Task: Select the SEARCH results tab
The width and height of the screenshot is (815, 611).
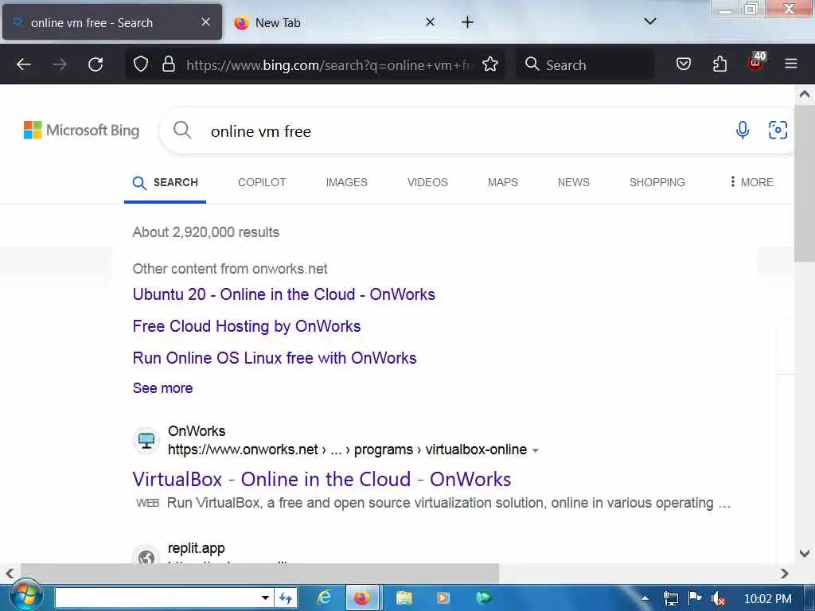Action: pyautogui.click(x=166, y=182)
